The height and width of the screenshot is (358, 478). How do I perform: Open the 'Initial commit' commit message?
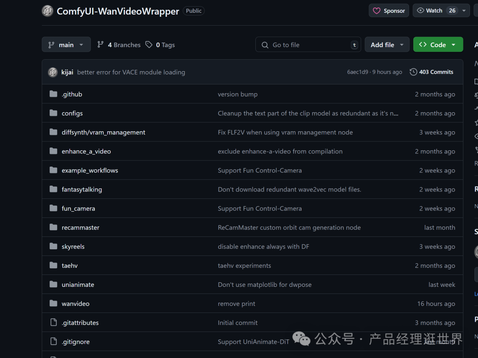click(238, 323)
